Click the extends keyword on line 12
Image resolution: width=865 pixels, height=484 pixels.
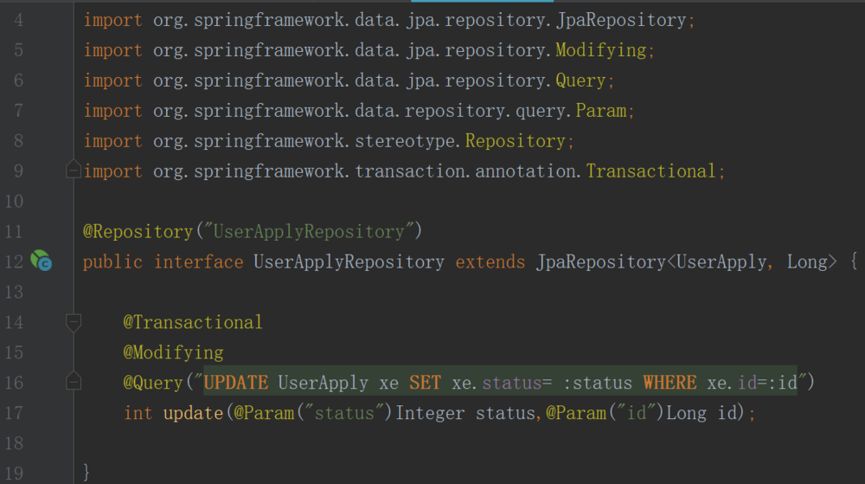[x=490, y=262]
